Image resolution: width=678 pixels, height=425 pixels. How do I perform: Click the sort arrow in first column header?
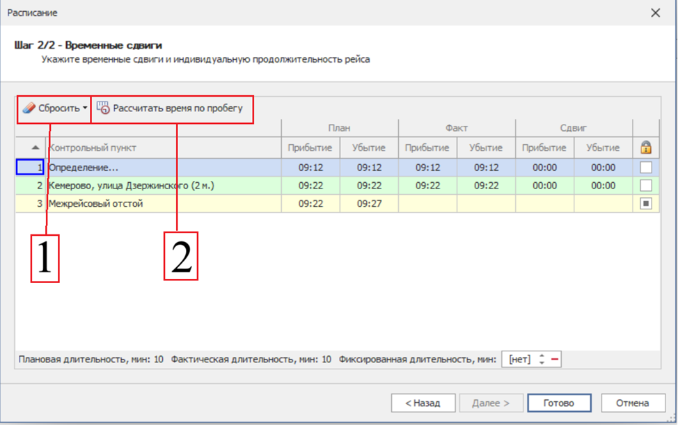click(36, 147)
